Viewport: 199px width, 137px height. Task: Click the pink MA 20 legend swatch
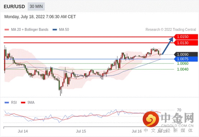coord(7,29)
